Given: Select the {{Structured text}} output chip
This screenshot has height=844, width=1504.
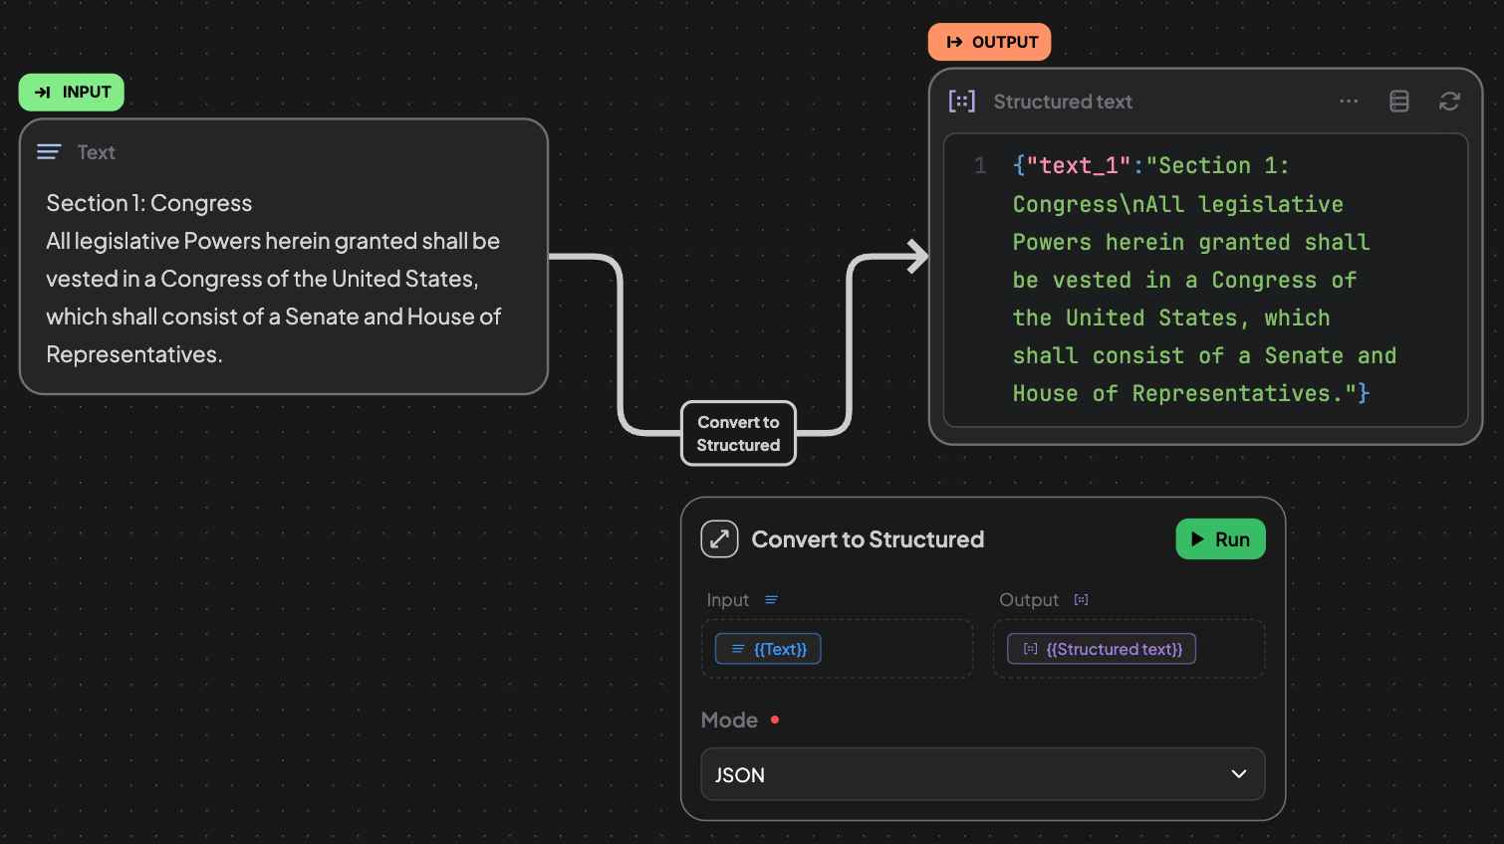Looking at the screenshot, I should pyautogui.click(x=1102, y=649).
